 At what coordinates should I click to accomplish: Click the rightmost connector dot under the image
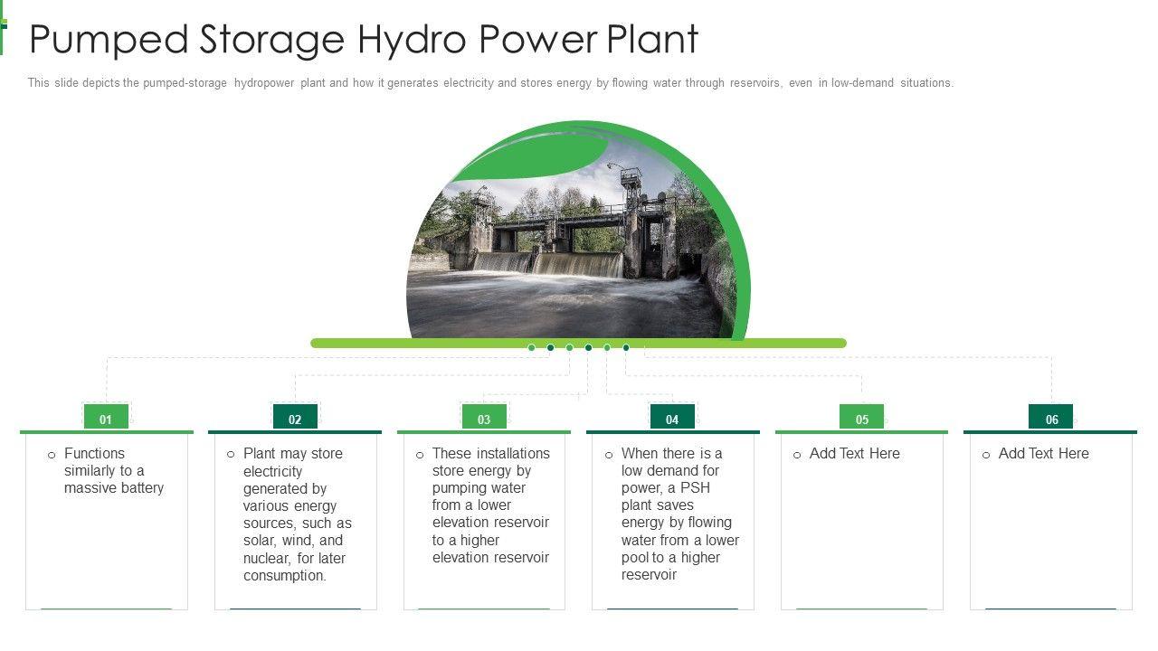(626, 347)
